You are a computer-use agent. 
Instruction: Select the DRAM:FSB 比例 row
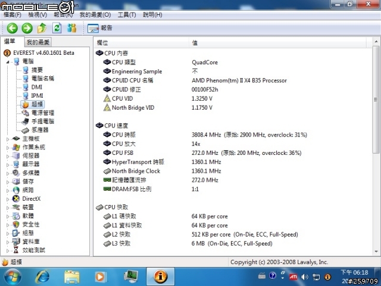pyautogui.click(x=233, y=189)
